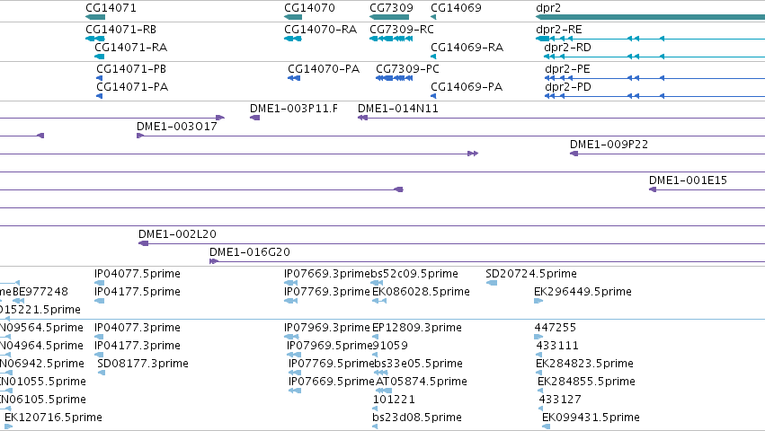The height and width of the screenshot is (431, 765).
Task: Click the DME1-002L20 clone label
Action: [177, 234]
